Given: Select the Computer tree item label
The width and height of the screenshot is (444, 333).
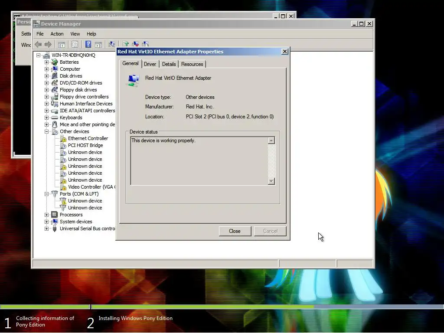Looking at the screenshot, I should [x=70, y=69].
